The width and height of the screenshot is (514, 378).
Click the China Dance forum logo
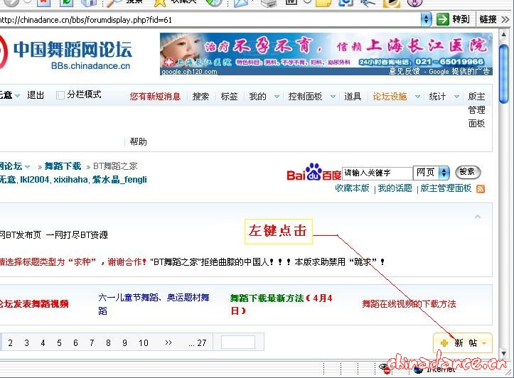coord(65,53)
